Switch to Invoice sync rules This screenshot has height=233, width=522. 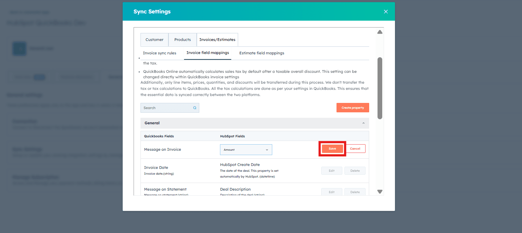(160, 53)
